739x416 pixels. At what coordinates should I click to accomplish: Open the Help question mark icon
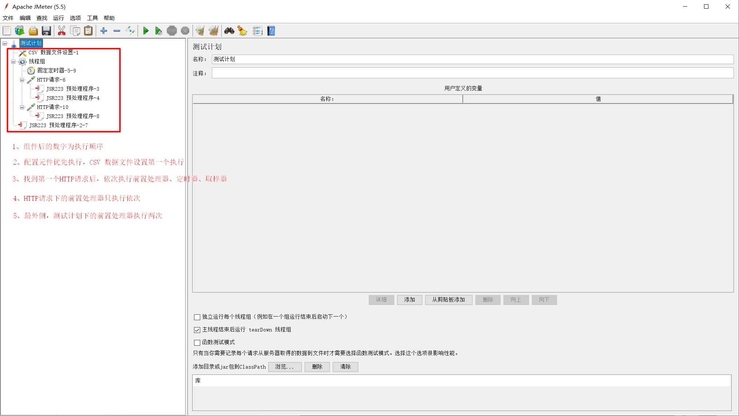point(271,31)
